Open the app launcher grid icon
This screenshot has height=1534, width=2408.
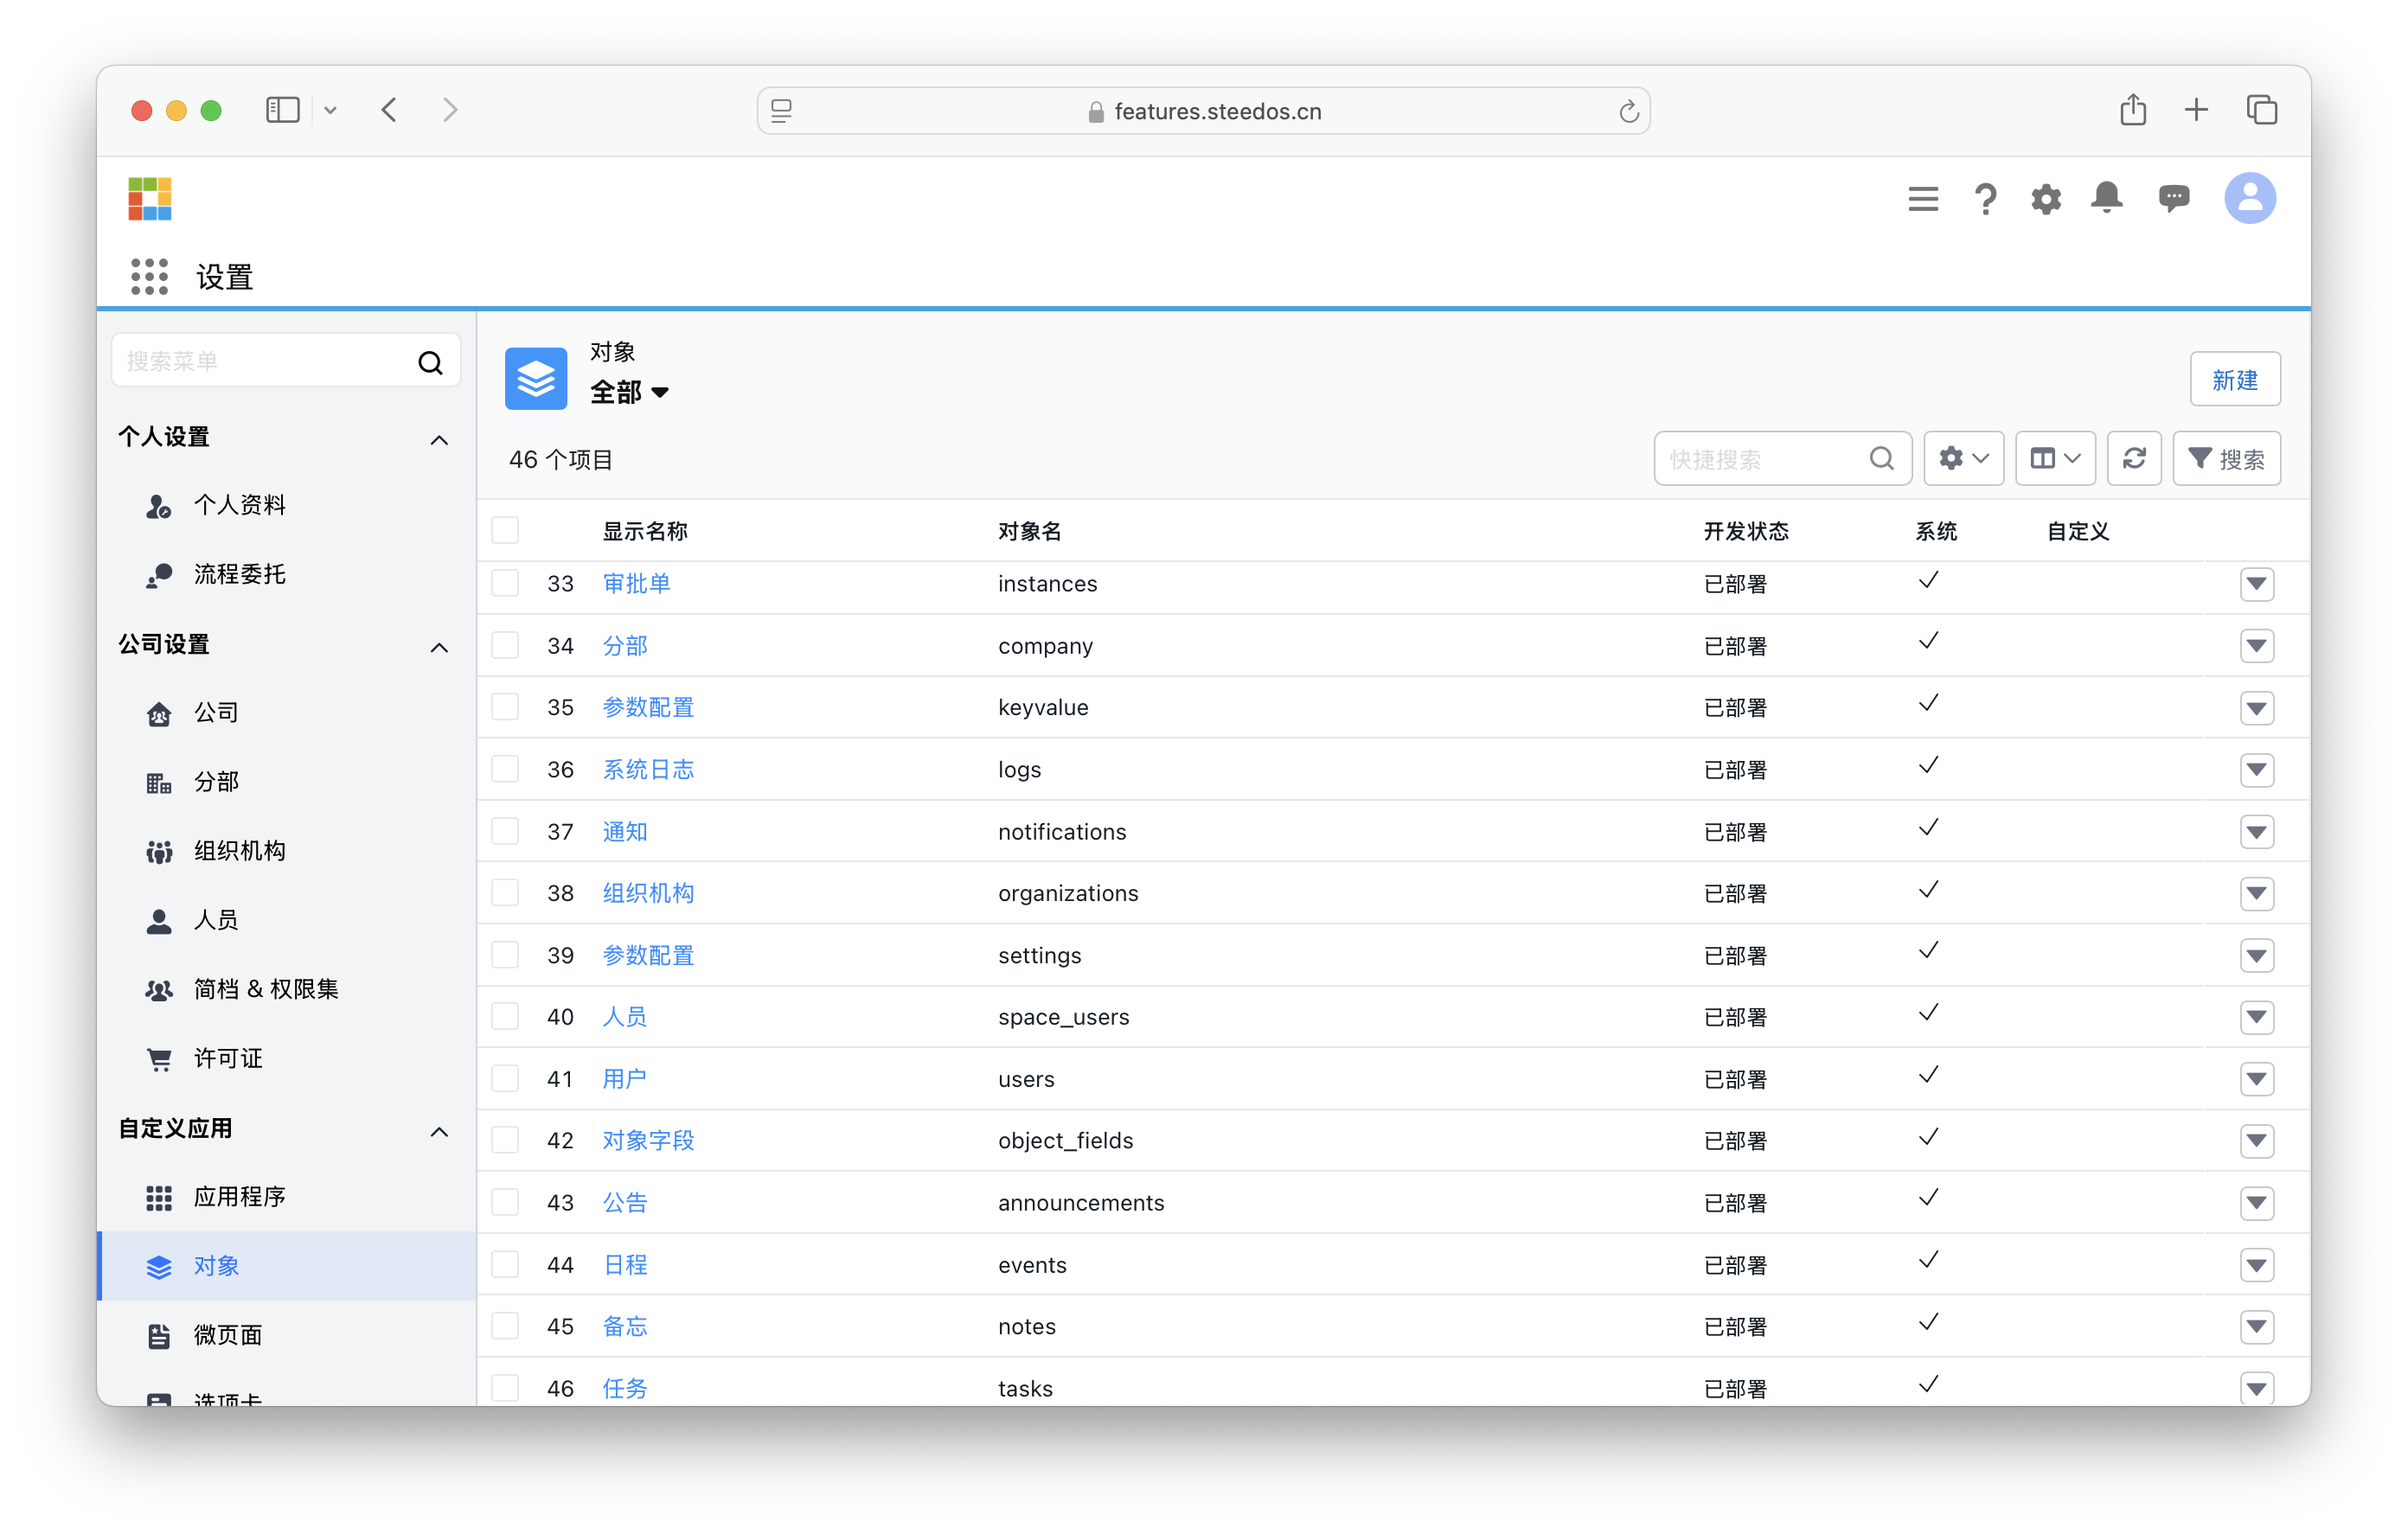click(149, 276)
